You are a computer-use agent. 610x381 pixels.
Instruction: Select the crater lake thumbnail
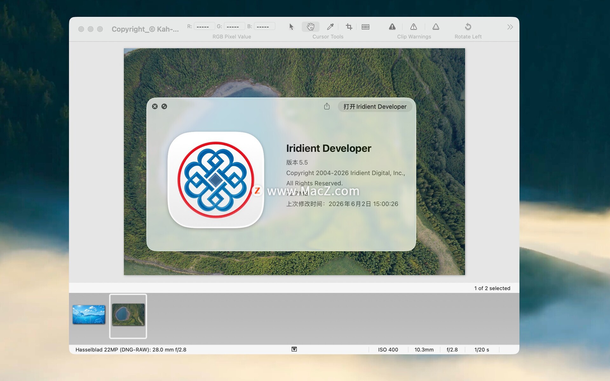click(128, 314)
